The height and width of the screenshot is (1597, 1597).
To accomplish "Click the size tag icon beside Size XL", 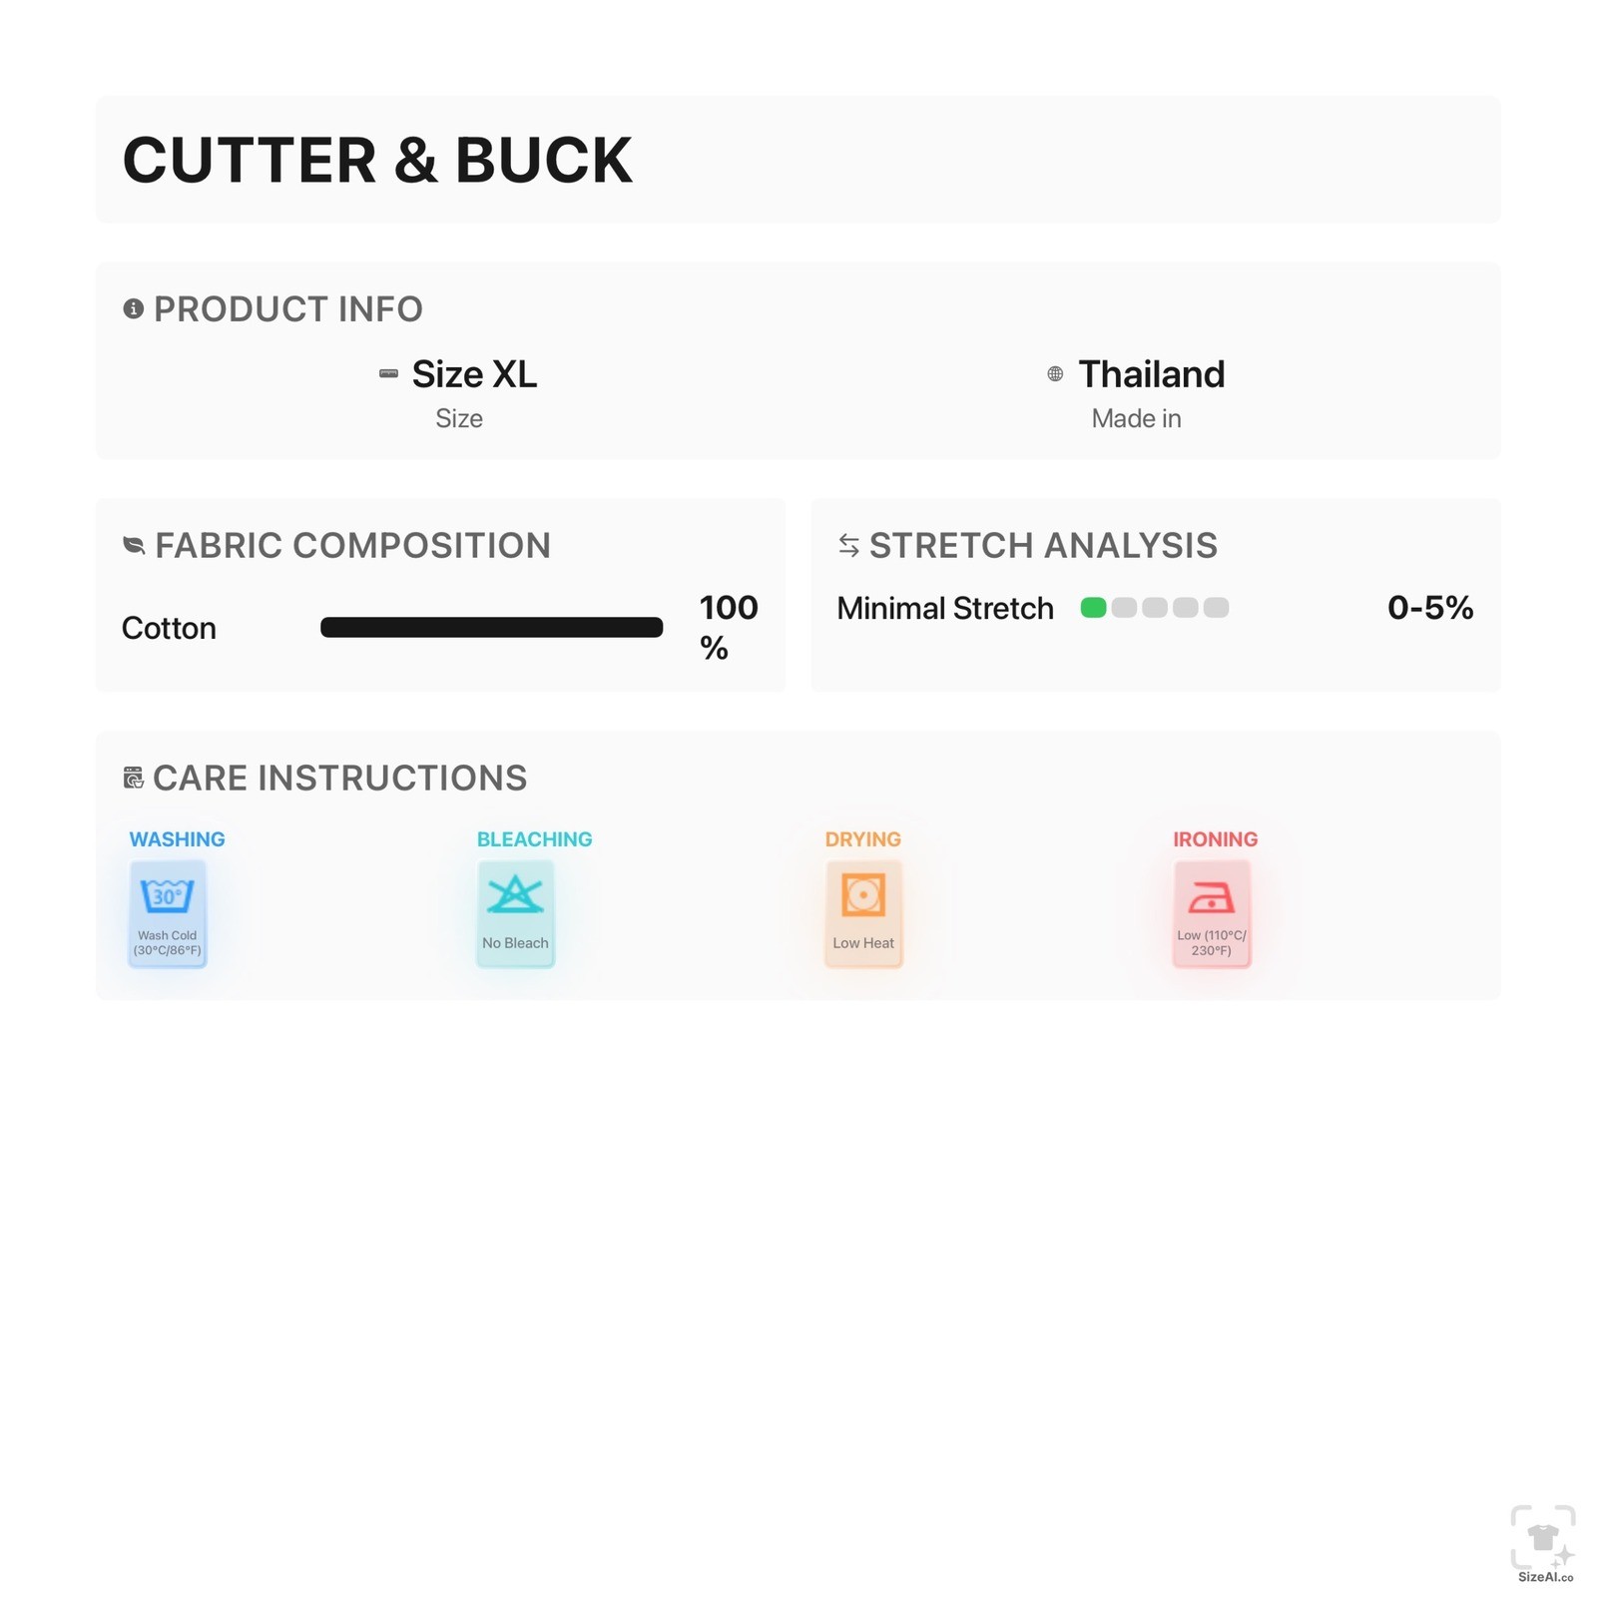I will (388, 374).
